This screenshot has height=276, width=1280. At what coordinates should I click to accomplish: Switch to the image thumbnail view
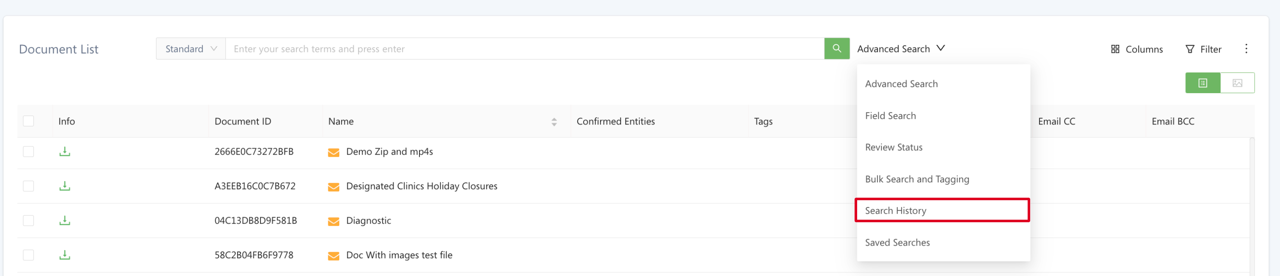click(x=1237, y=83)
